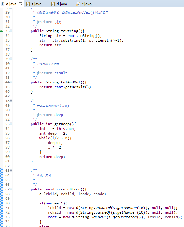Click 'this.num' on line 54
The image size is (184, 227).
pos(65,129)
